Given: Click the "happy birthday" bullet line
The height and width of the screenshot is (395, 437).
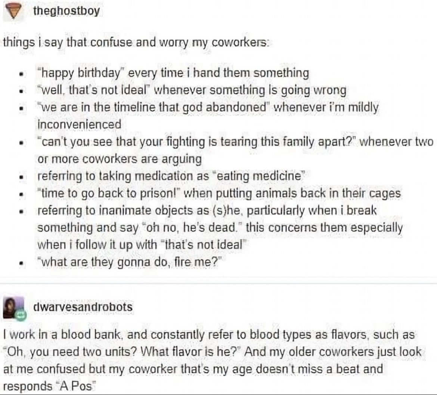Looking at the screenshot, I should [173, 73].
